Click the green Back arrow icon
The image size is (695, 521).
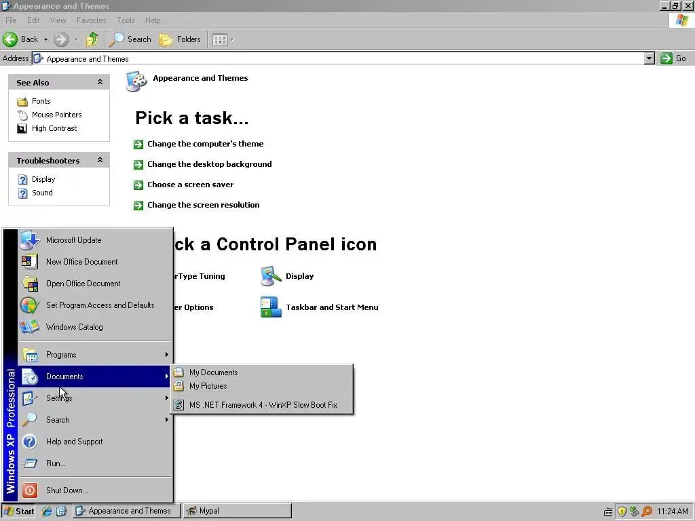click(10, 39)
